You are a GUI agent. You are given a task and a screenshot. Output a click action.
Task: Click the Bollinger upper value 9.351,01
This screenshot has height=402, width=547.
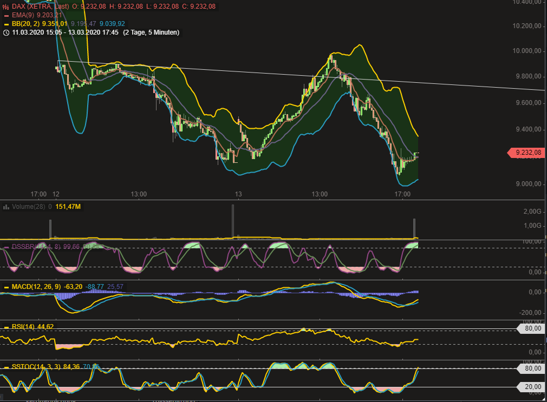pos(54,24)
